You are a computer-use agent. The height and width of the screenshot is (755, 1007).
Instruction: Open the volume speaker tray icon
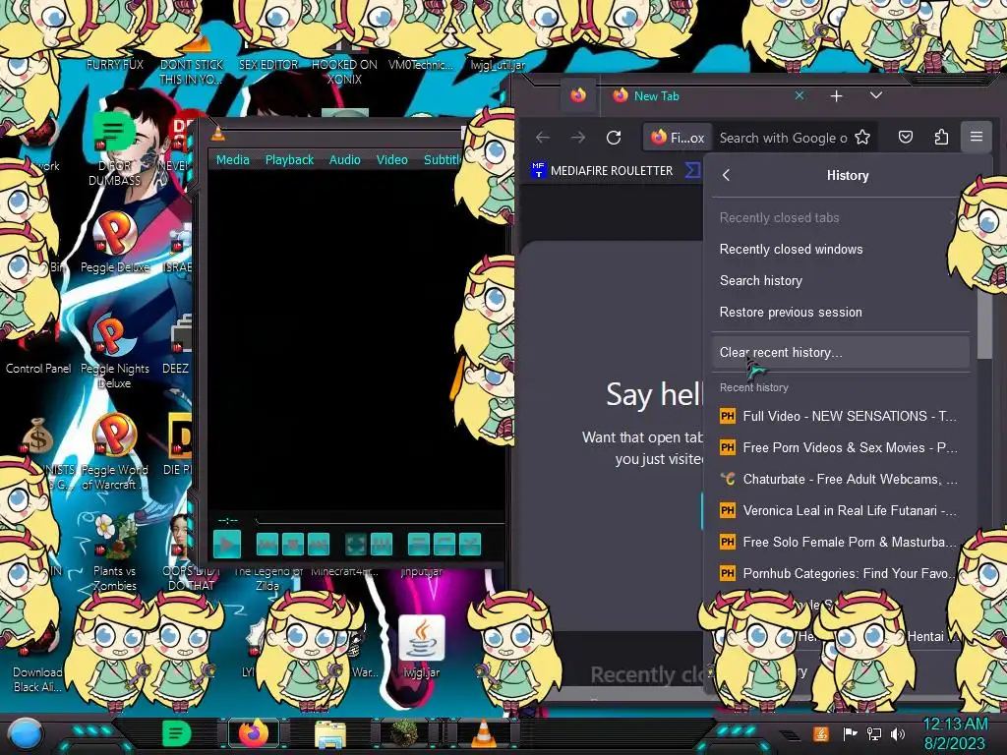click(x=898, y=733)
